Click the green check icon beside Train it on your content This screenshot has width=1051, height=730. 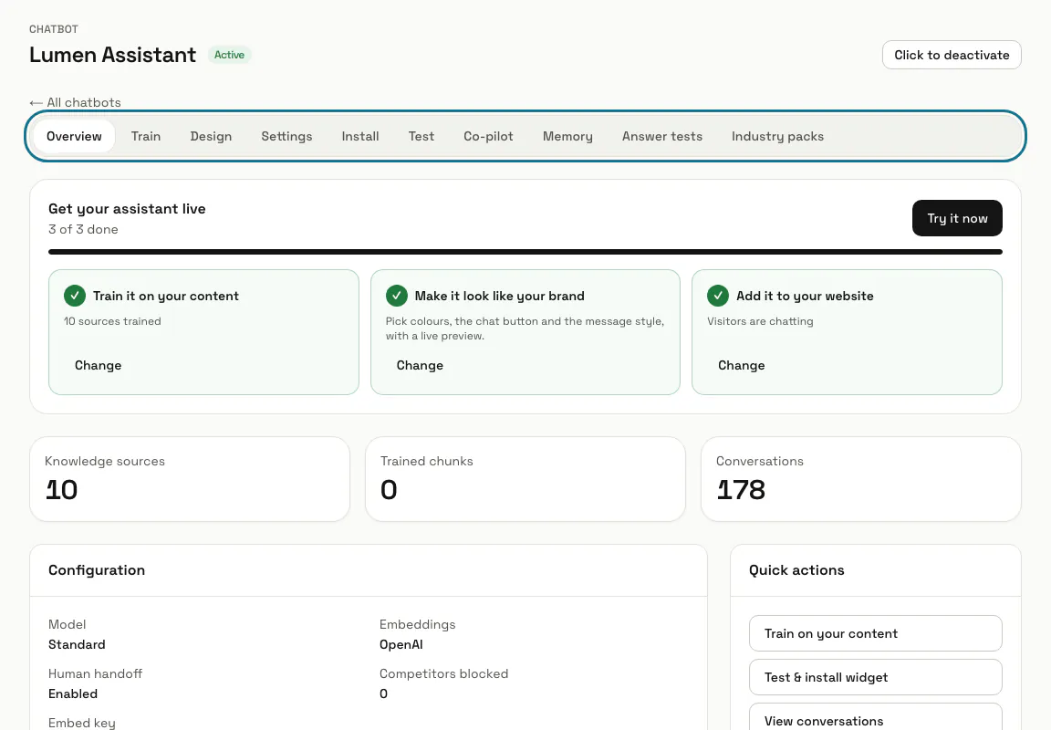(75, 295)
